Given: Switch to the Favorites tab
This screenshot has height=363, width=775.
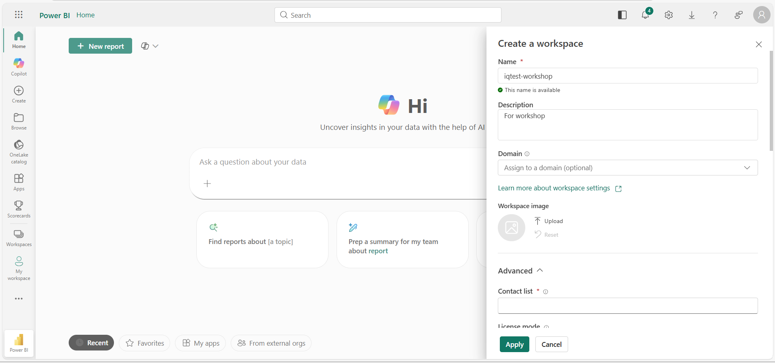Looking at the screenshot, I should (x=144, y=343).
